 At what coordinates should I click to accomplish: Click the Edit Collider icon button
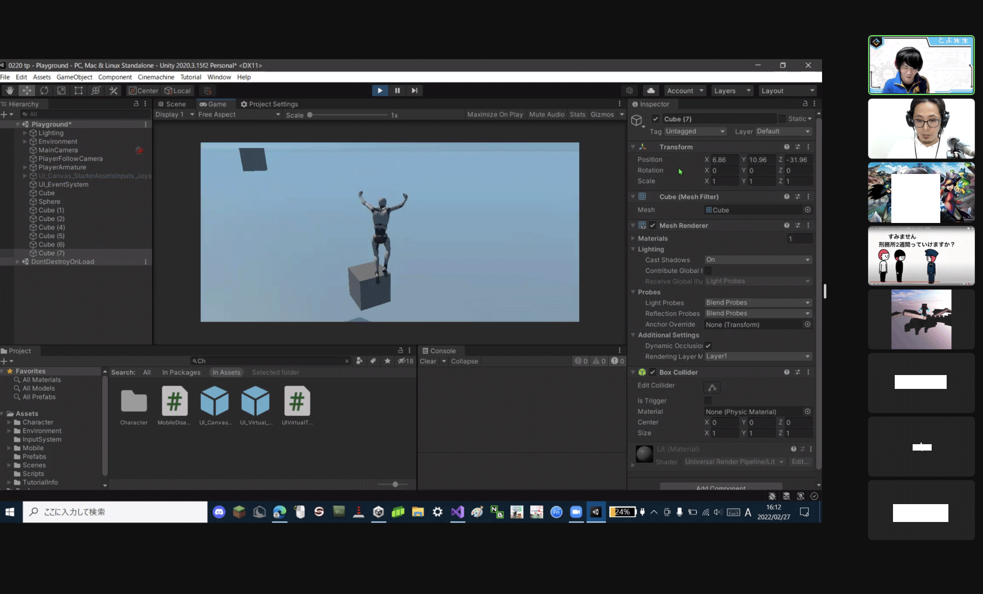pyautogui.click(x=712, y=388)
